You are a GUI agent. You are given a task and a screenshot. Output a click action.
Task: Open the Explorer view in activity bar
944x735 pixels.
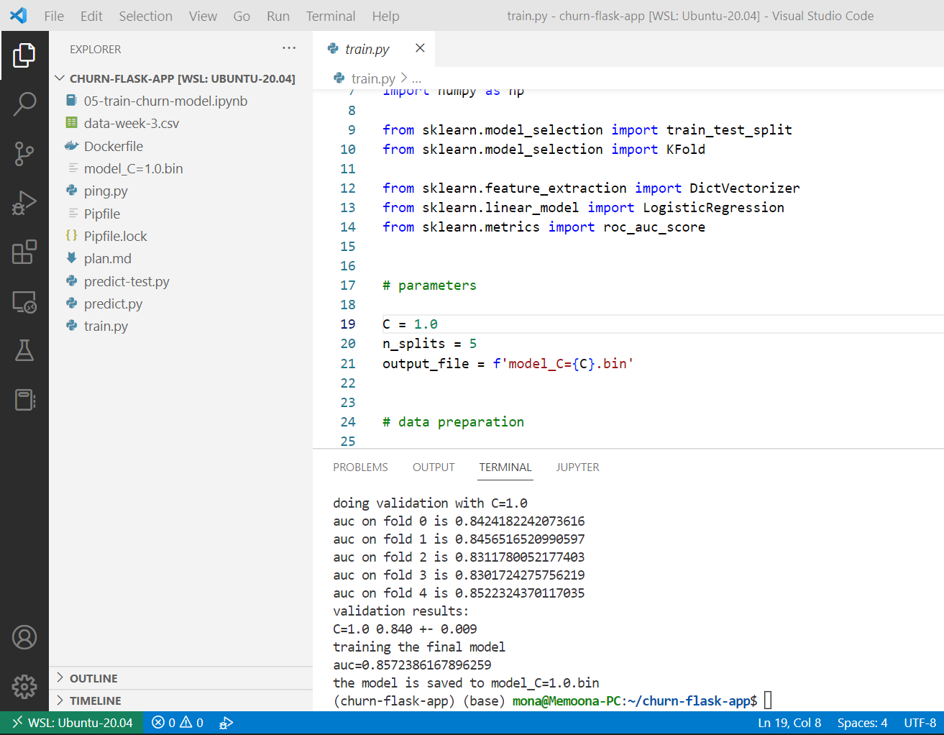pyautogui.click(x=24, y=55)
